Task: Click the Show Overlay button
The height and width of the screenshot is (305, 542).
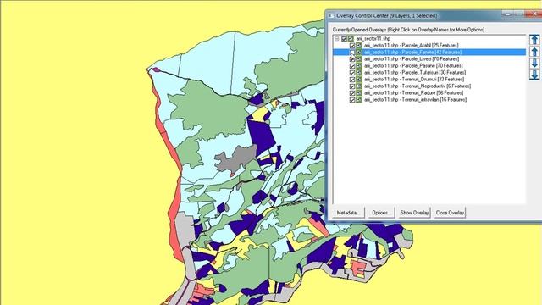Action: coord(414,213)
